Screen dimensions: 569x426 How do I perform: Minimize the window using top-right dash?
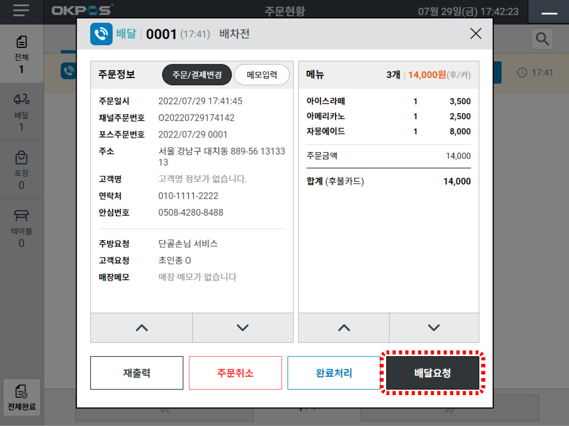tap(549, 13)
